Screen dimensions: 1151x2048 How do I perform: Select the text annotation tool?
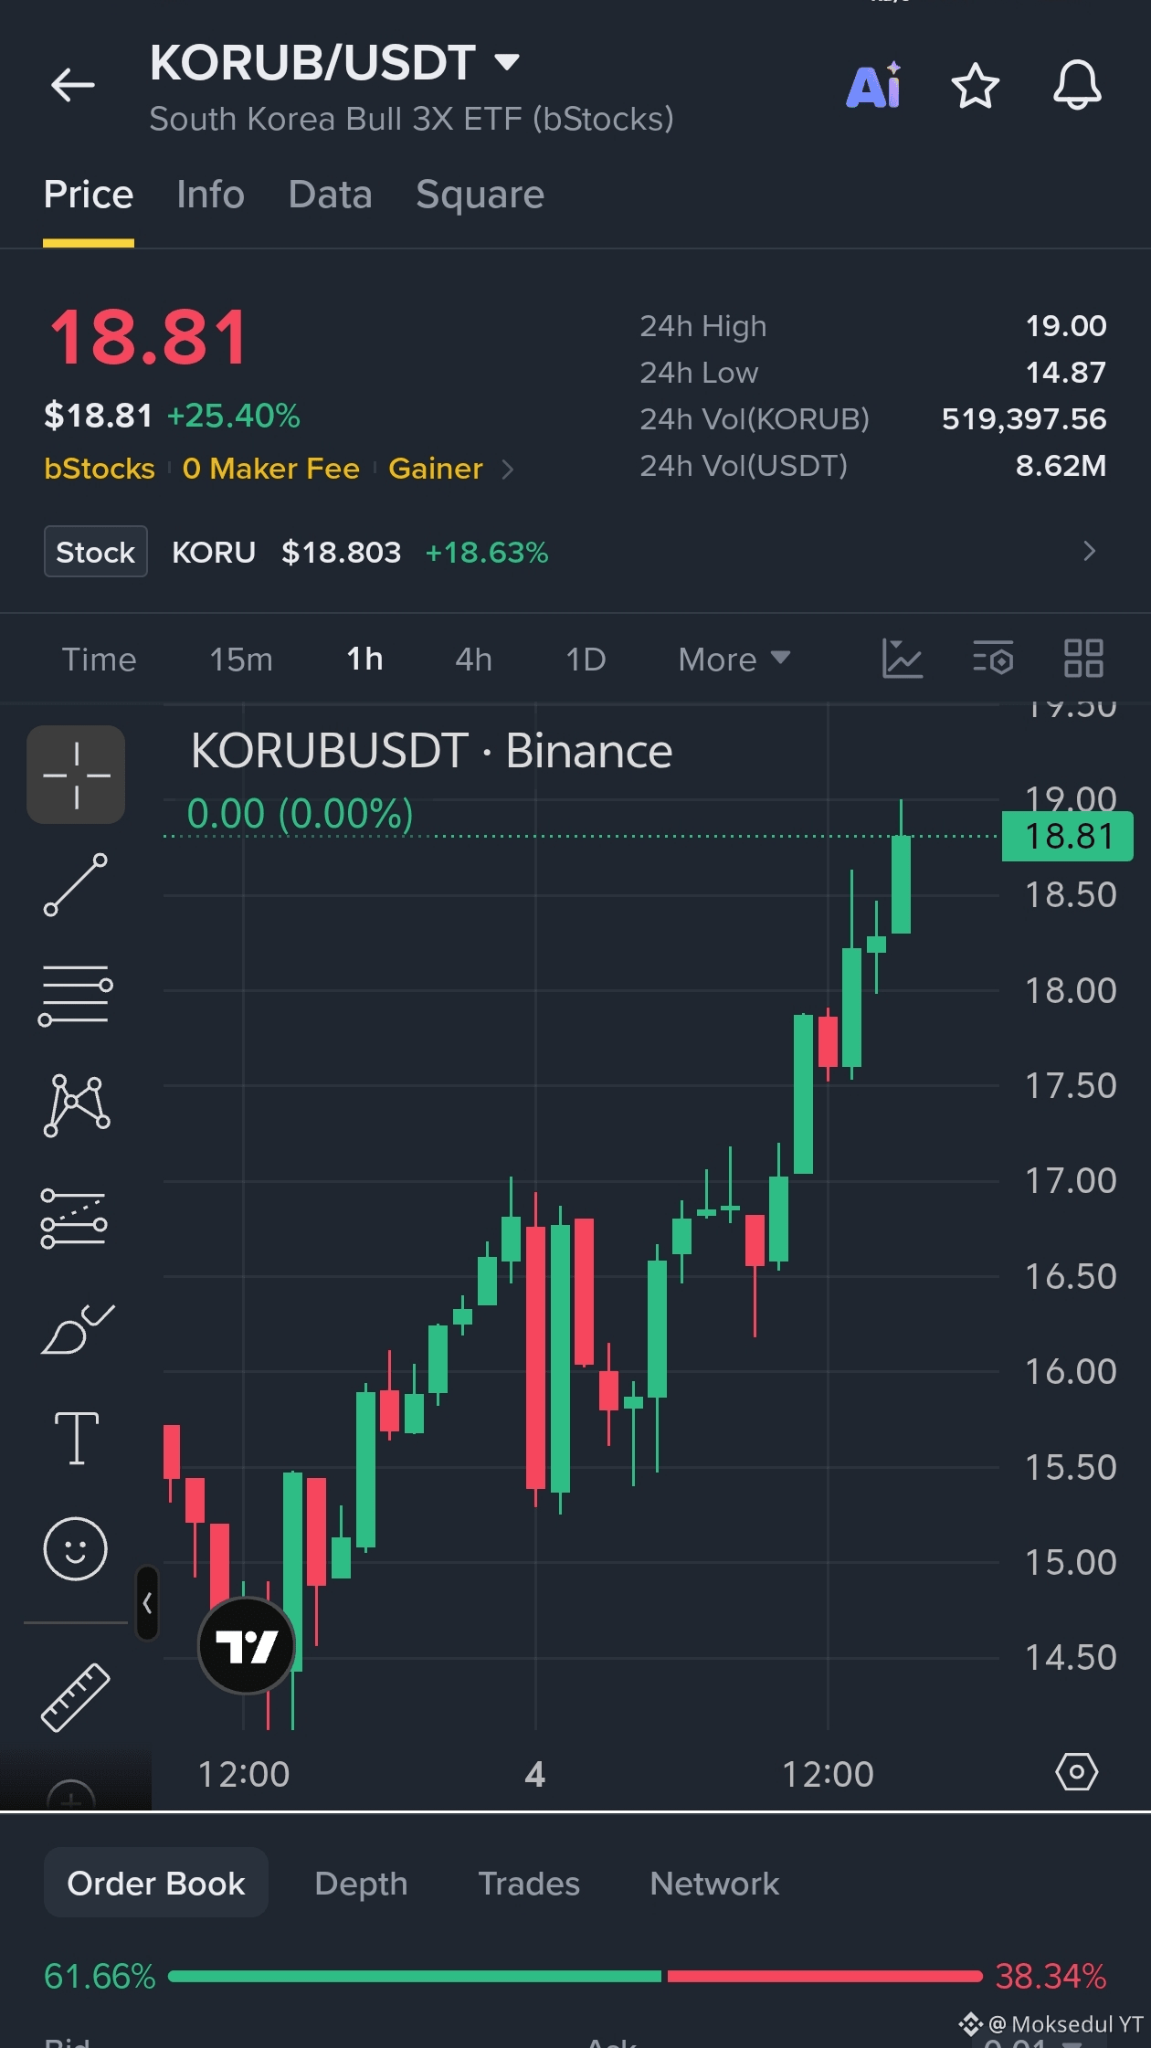(x=77, y=1438)
